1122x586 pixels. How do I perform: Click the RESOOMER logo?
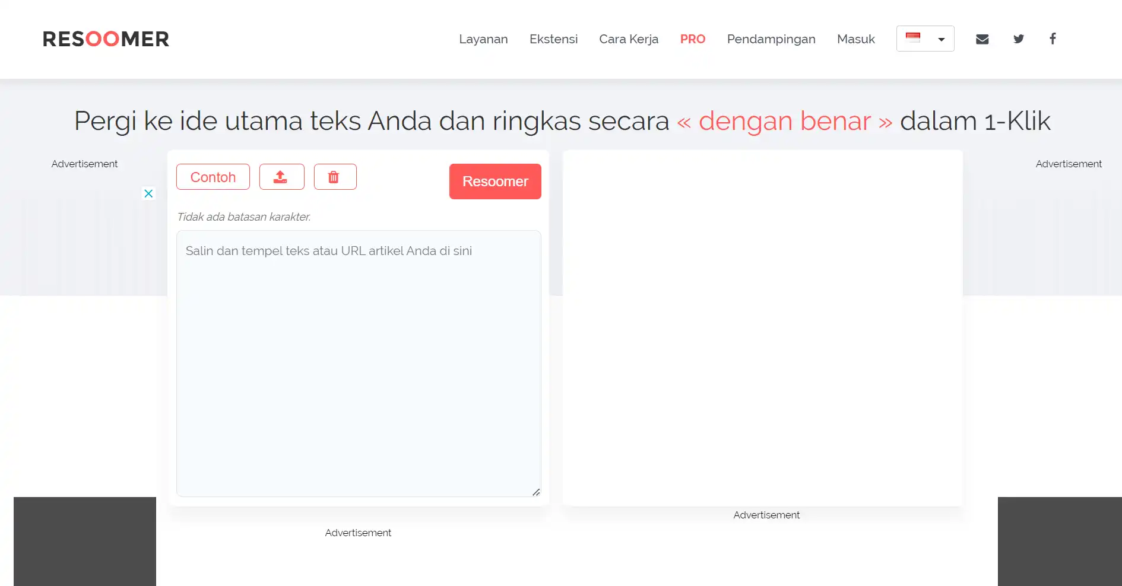point(106,39)
